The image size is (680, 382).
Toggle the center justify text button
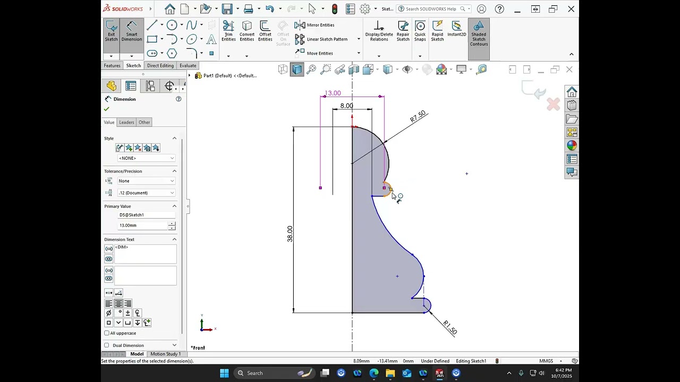(118, 303)
